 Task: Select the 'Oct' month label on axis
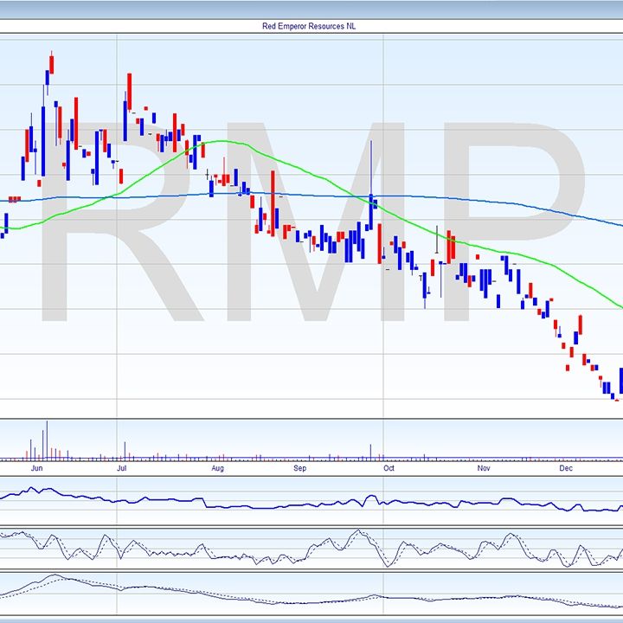pos(389,468)
